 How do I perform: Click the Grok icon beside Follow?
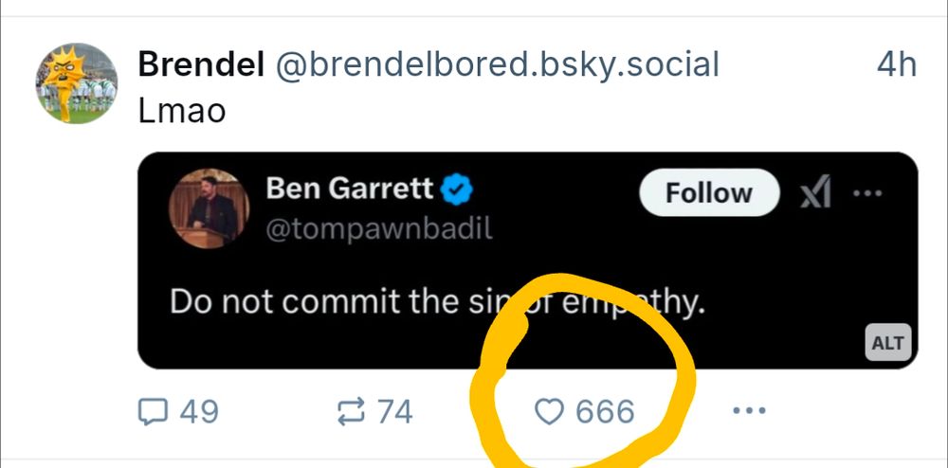click(814, 194)
